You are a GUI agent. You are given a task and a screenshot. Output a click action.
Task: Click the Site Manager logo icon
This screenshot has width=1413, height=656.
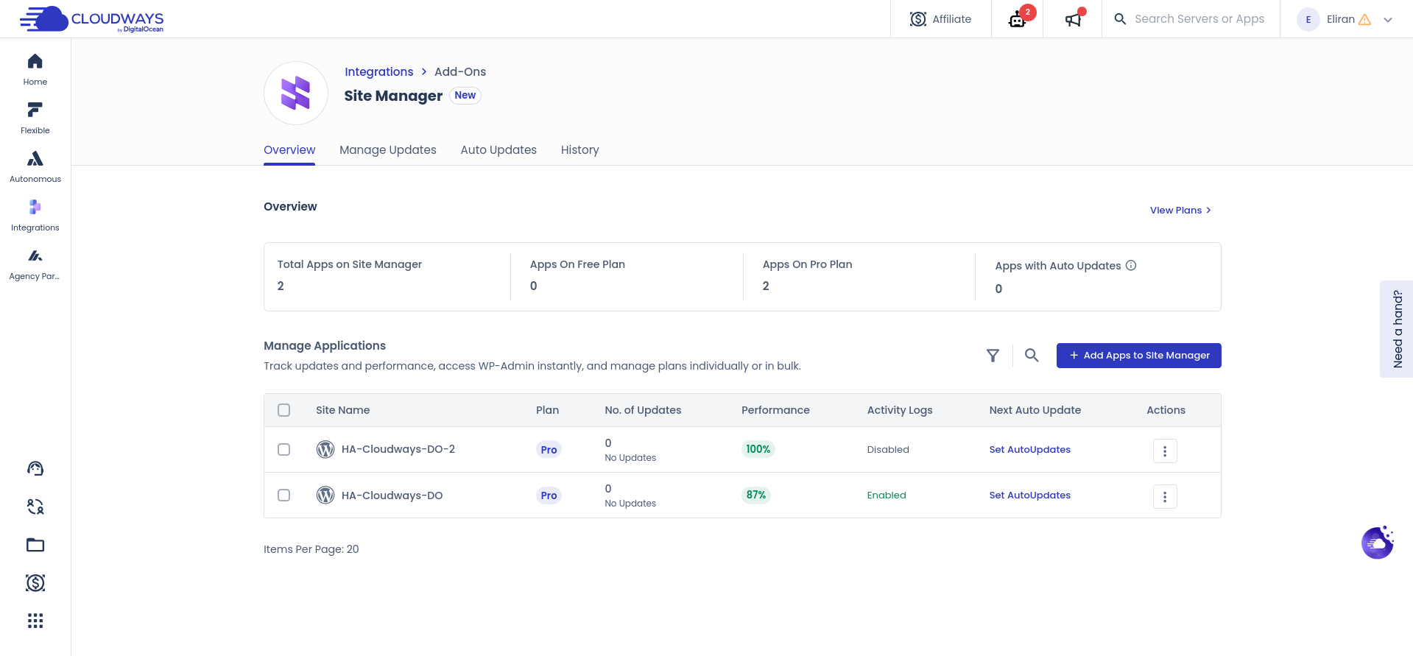pos(296,94)
